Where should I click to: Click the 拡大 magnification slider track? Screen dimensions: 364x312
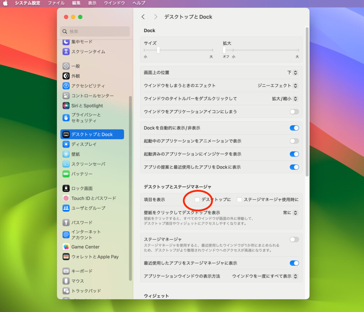261,50
